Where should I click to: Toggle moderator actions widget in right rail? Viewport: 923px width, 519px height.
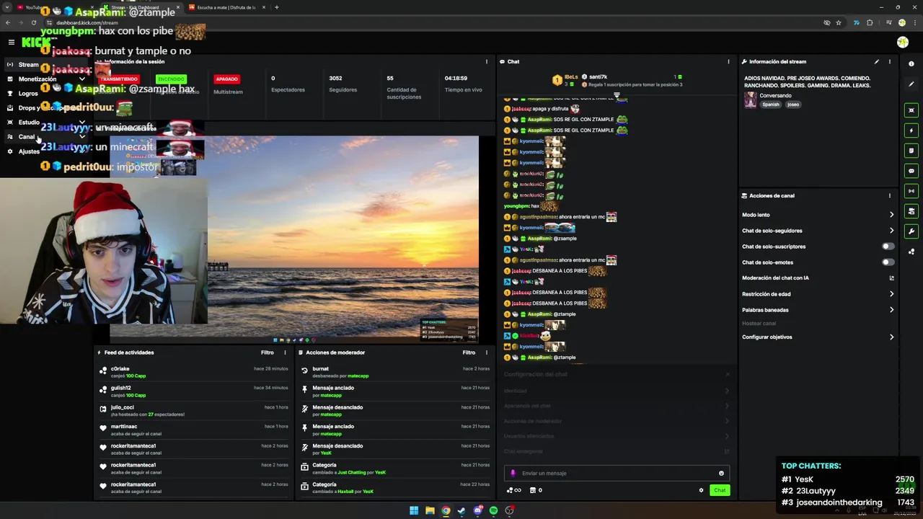(911, 211)
